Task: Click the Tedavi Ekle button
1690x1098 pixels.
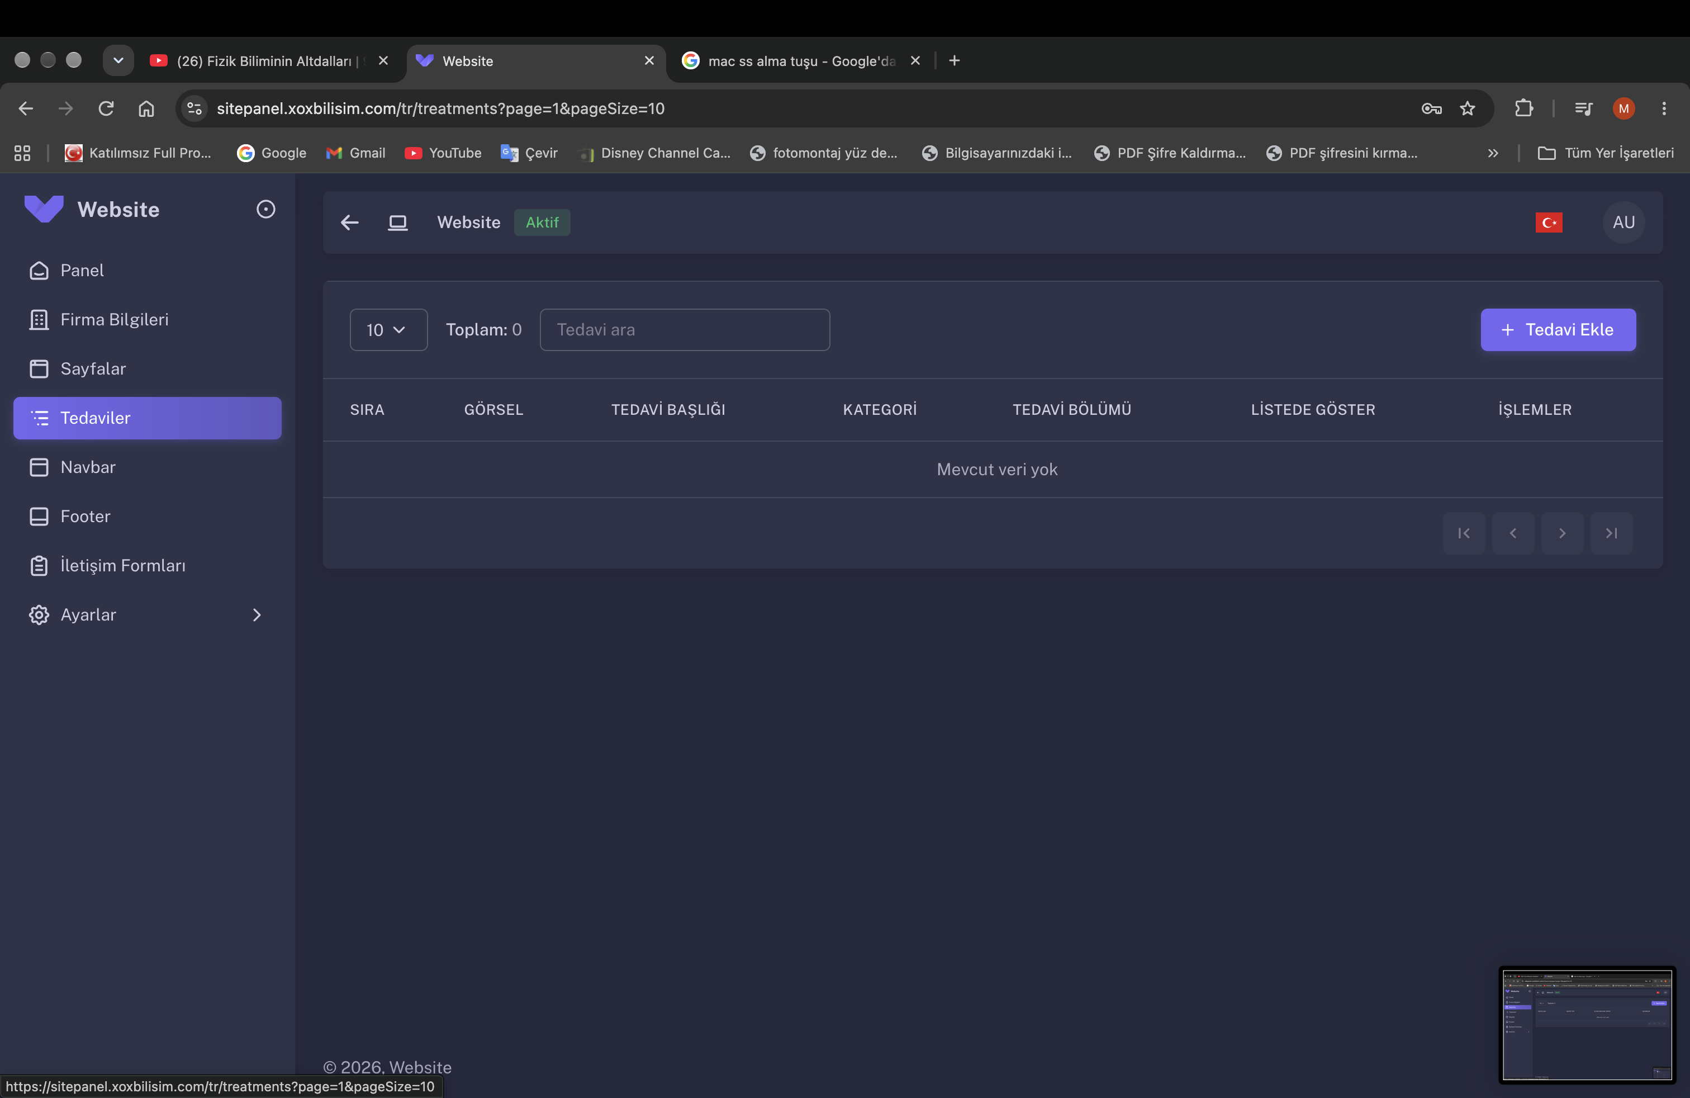Action: pos(1558,329)
